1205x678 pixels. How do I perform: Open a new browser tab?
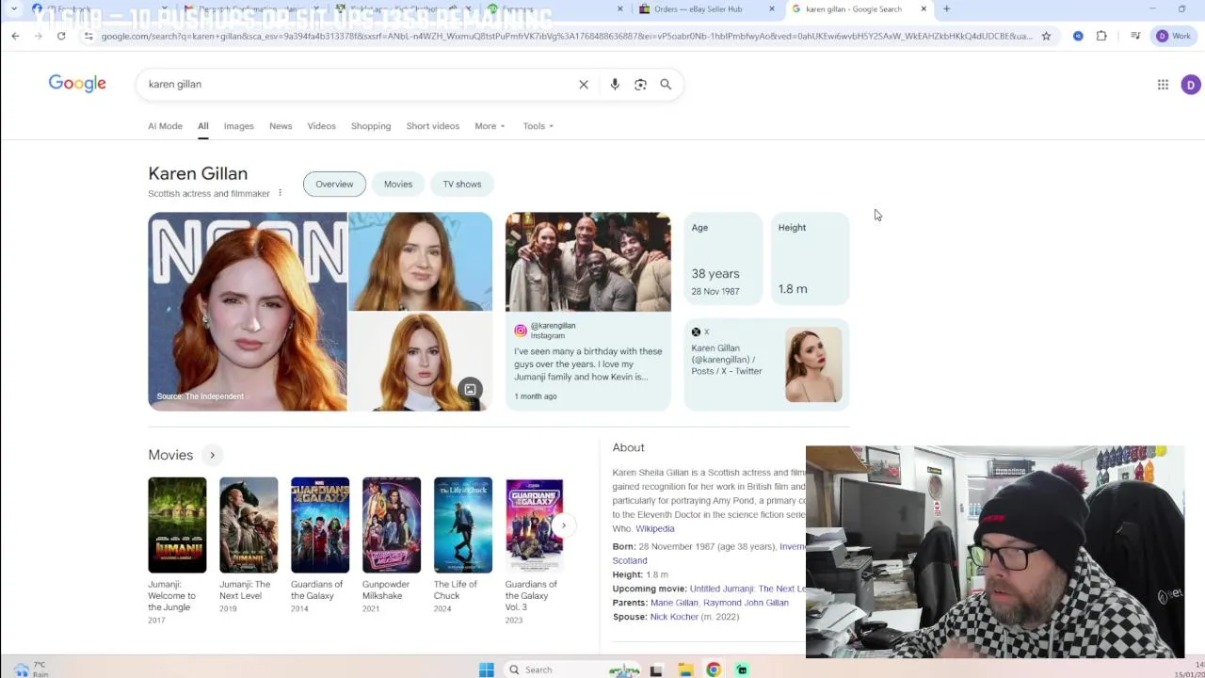pyautogui.click(x=946, y=9)
